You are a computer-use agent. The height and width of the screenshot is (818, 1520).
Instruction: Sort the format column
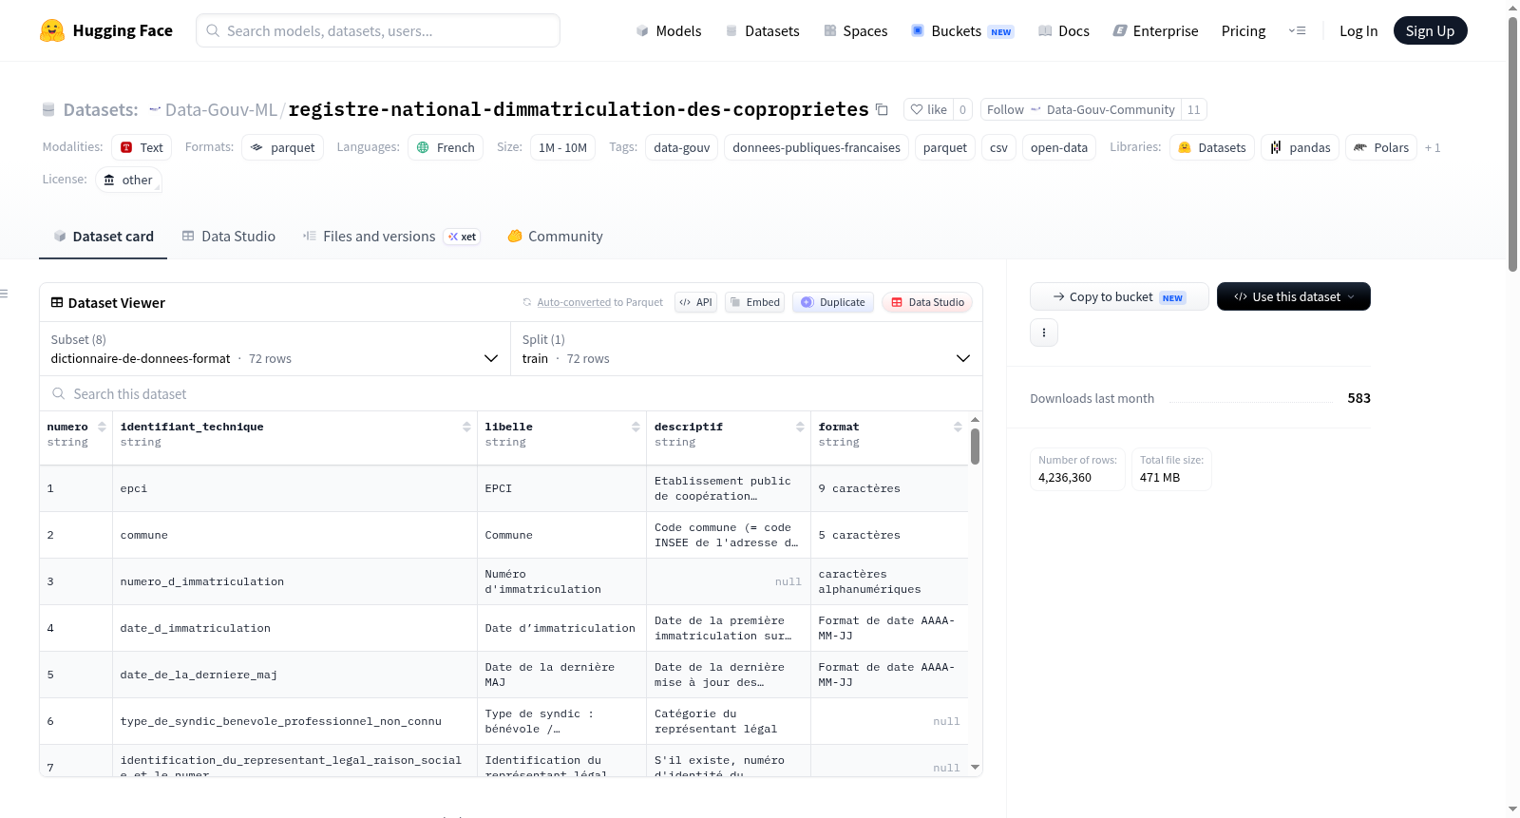click(x=958, y=428)
